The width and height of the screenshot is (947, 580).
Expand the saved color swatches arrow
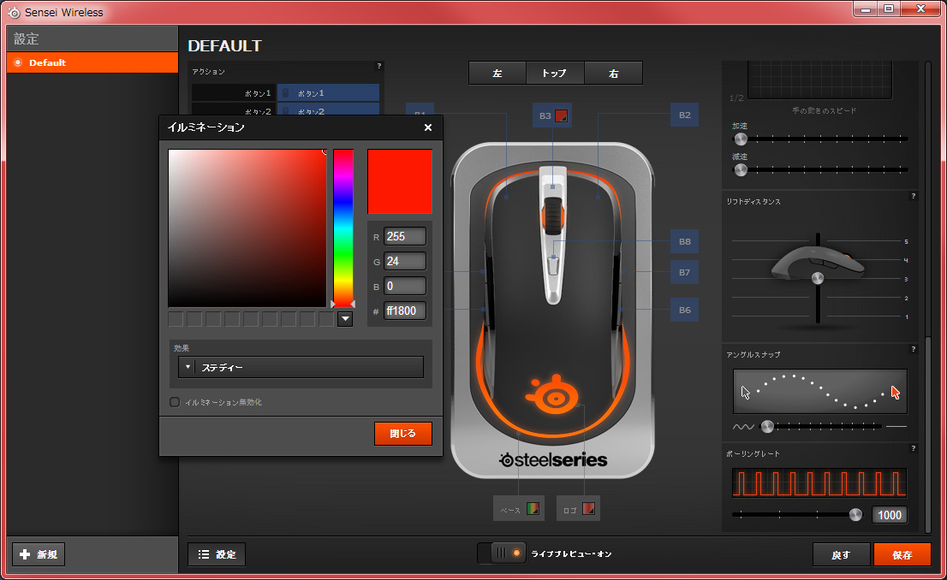pyautogui.click(x=345, y=319)
